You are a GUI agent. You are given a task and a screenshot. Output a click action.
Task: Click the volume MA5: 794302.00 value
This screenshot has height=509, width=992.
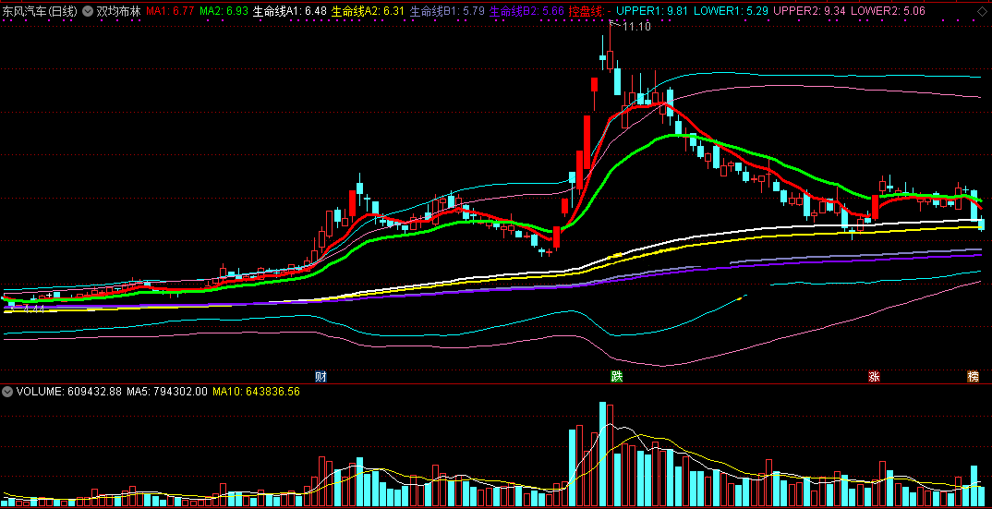(x=166, y=392)
